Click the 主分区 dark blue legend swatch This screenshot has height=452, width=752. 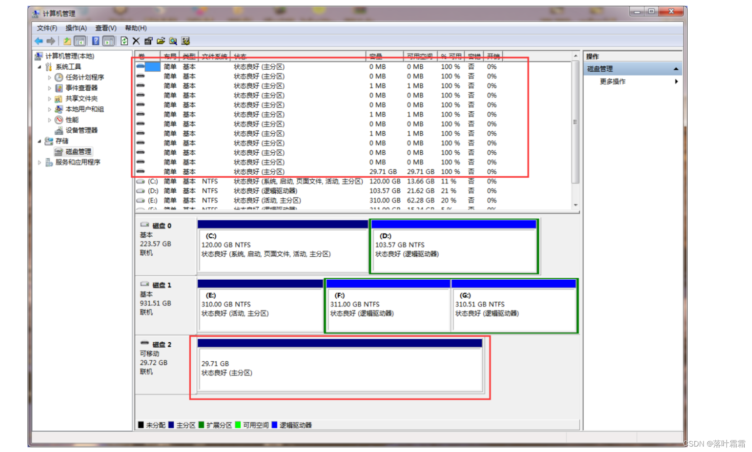(x=171, y=425)
